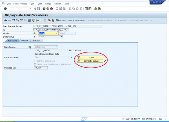Viewport: 169px width, 122px height.
Task: Open the Data Source type dropdown
Action: click(x=57, y=47)
